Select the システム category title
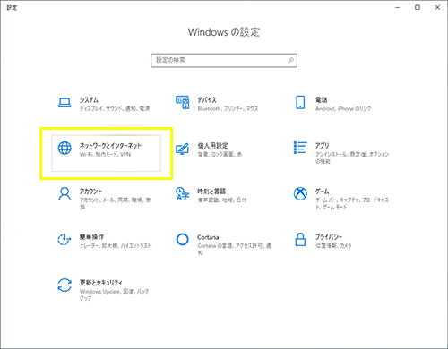448x349 pixels. point(89,100)
